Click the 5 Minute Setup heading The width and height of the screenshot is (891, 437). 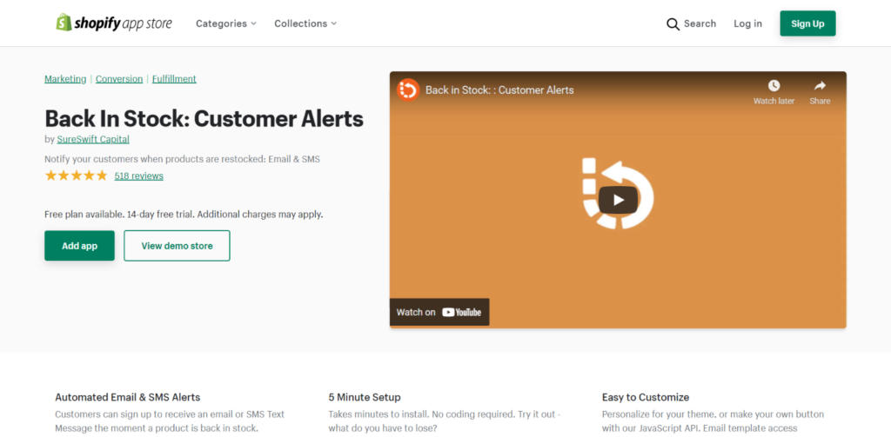click(x=365, y=397)
